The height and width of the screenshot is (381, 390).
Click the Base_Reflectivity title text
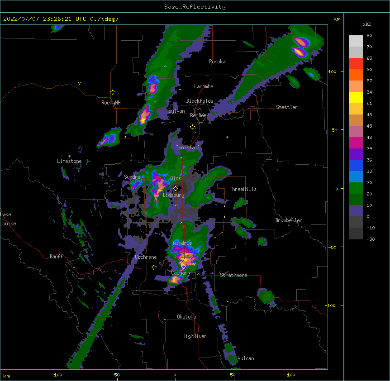click(x=195, y=7)
